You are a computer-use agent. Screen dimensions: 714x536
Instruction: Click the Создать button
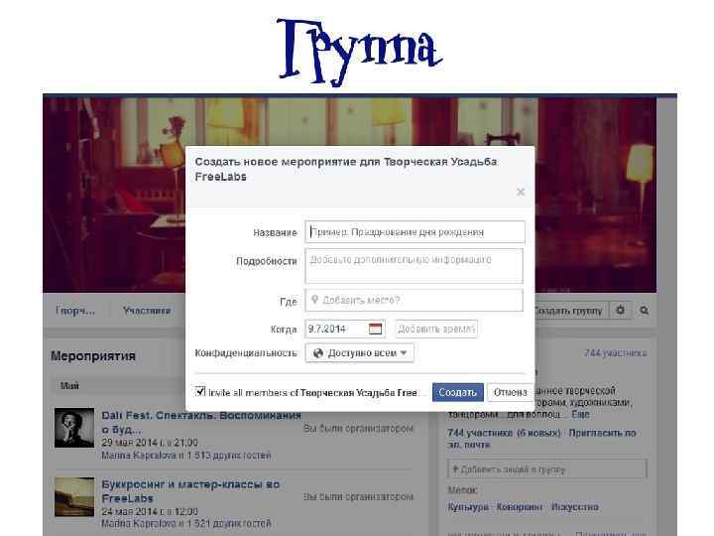pos(457,392)
